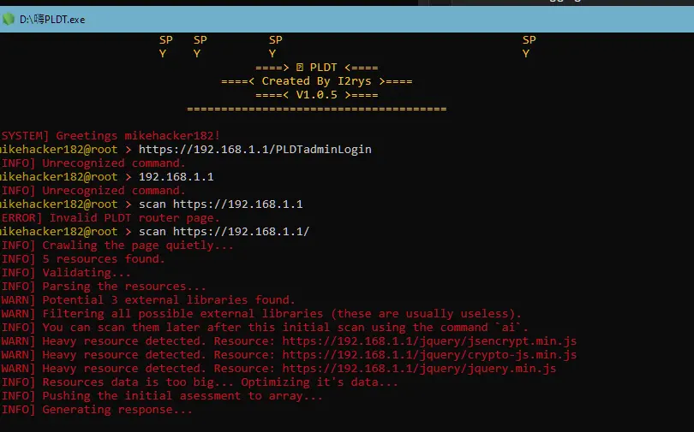Click the 'Parsing the resources...' line
The width and height of the screenshot is (694, 432).
coord(104,287)
